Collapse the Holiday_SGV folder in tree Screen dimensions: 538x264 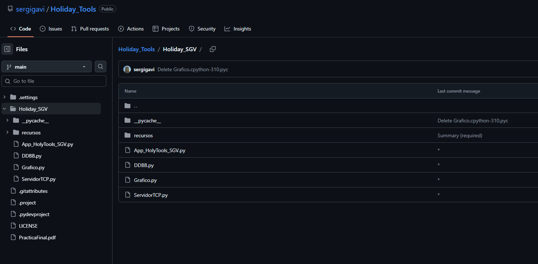pyautogui.click(x=4, y=109)
